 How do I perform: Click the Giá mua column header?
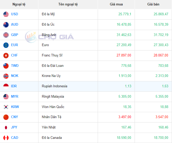click(116, 4)
